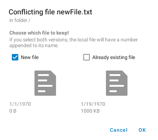Click the 0 B file size
This screenshot has height=140, width=158.
(x=13, y=111)
